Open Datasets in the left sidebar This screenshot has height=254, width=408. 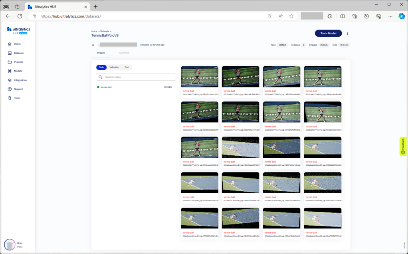18,53
